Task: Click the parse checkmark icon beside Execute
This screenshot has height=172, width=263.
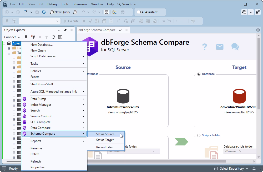Action: coord(90,21)
